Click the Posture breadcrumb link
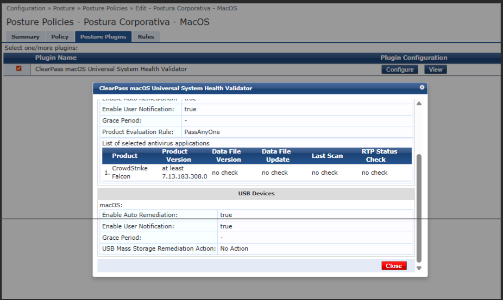Screen dimensions: 503x300 (64, 8)
